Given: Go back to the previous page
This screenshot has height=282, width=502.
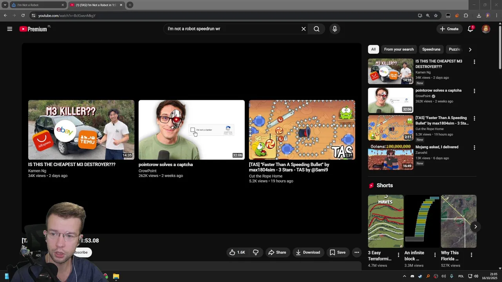Looking at the screenshot, I should click(5, 16).
